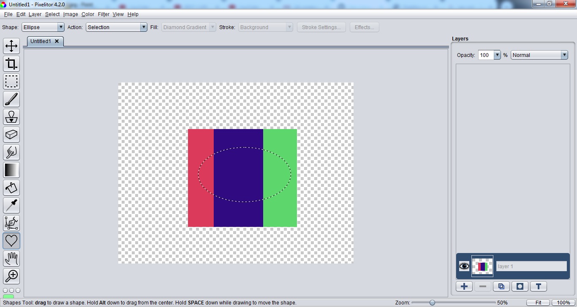This screenshot has height=307, width=577.
Task: Click the layer 1 thumbnail
Action: click(x=482, y=266)
